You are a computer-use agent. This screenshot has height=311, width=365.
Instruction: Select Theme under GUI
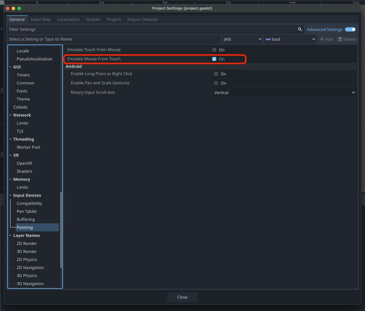[x=23, y=99]
